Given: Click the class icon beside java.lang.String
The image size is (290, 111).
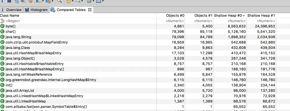Looking at the screenshot, I should pyautogui.click(x=2, y=37).
